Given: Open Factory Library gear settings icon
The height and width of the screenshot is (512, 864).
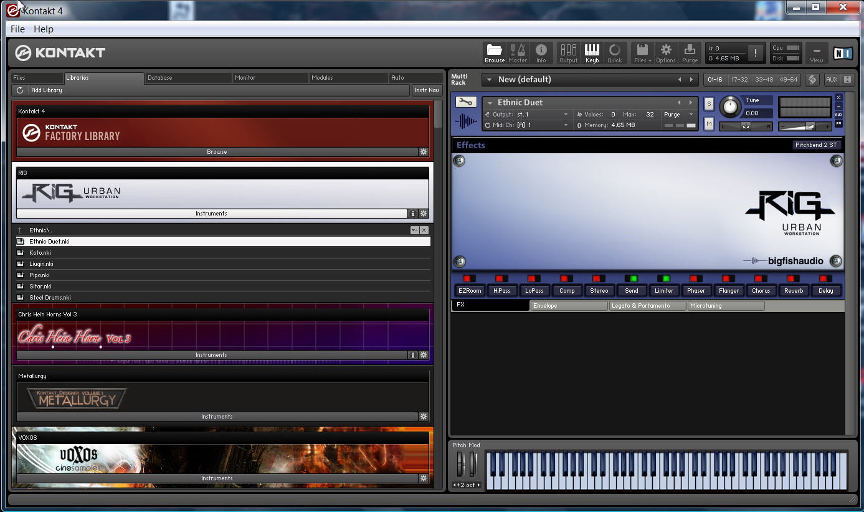Looking at the screenshot, I should [x=423, y=152].
